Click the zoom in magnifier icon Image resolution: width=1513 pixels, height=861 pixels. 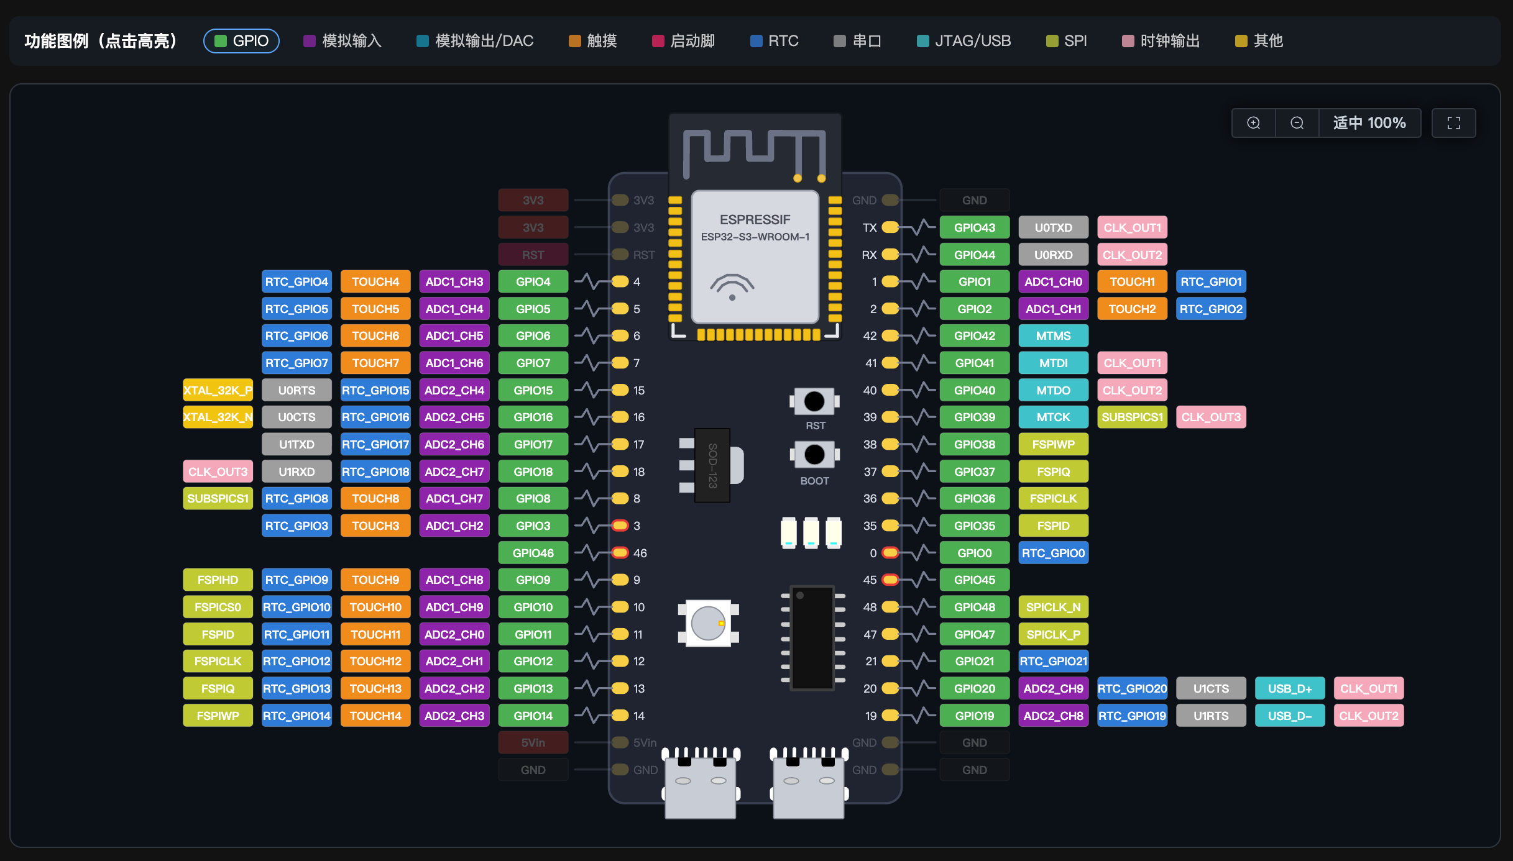pos(1254,123)
